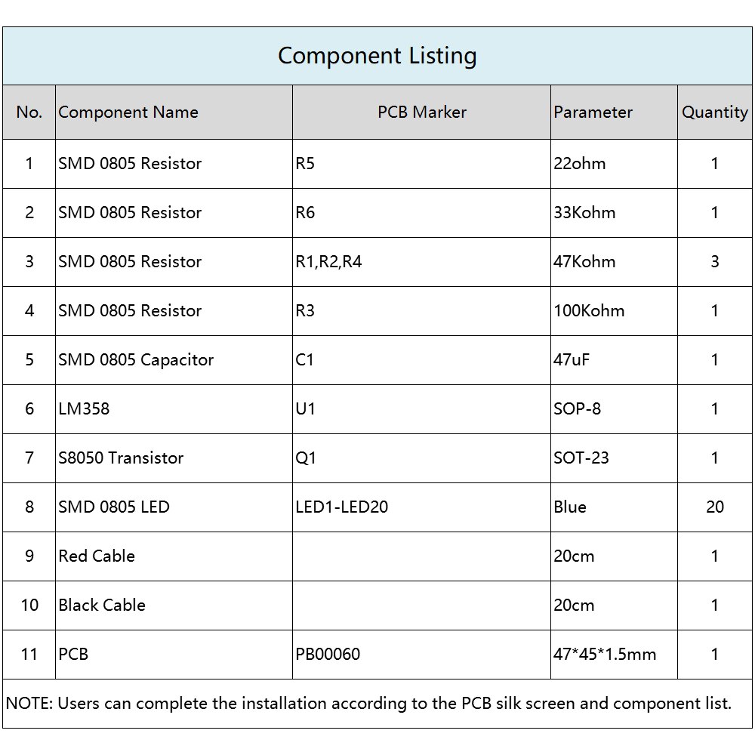The width and height of the screenshot is (755, 755).
Task: Click the R6 PCB marker cell
Action: (305, 213)
